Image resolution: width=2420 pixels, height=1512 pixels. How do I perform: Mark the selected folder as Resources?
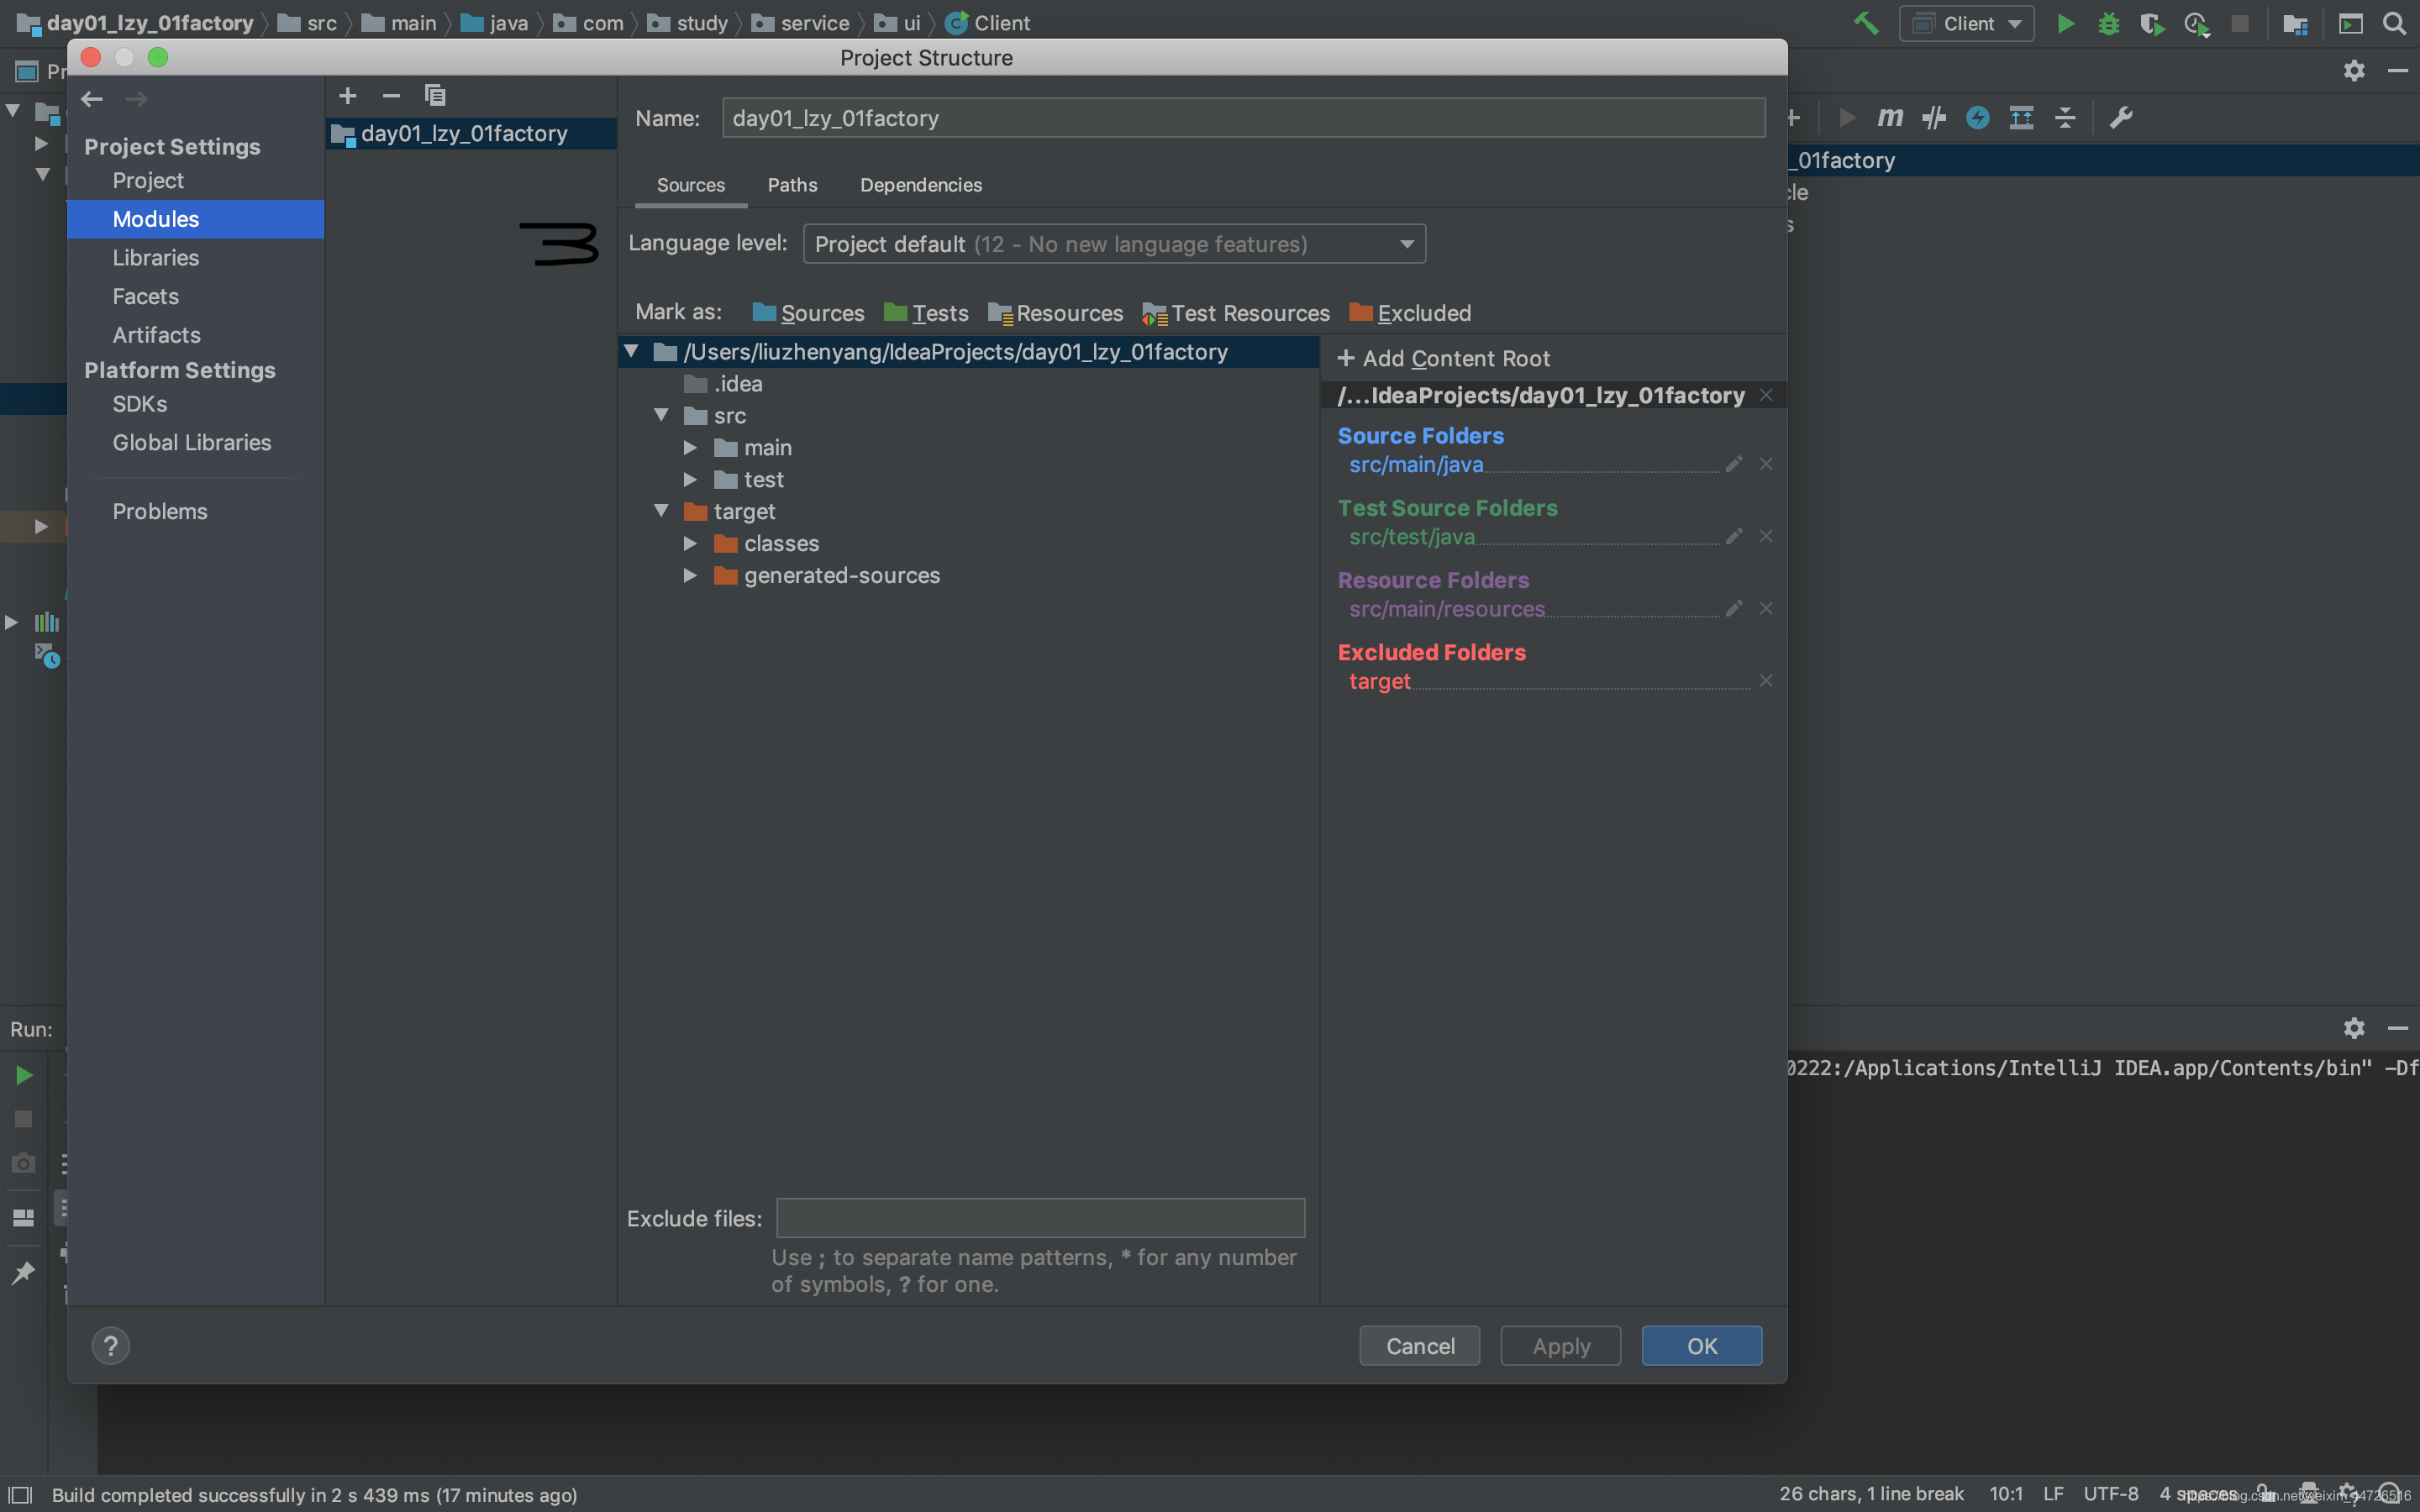coord(1056,313)
